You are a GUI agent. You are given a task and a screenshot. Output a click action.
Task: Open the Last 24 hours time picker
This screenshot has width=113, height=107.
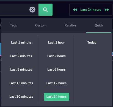tap(91, 10)
